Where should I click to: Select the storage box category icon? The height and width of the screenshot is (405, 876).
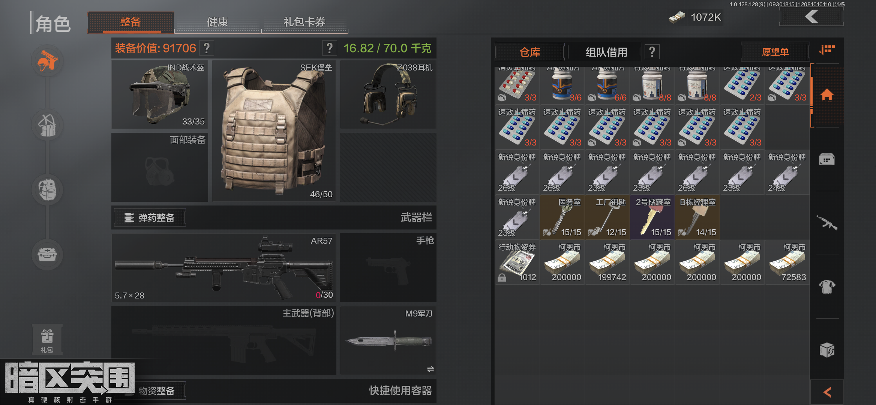pyautogui.click(x=827, y=159)
